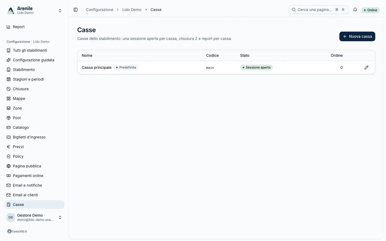This screenshot has height=241, width=386.
Task: Open Prezzi page
Action: coord(34,147)
